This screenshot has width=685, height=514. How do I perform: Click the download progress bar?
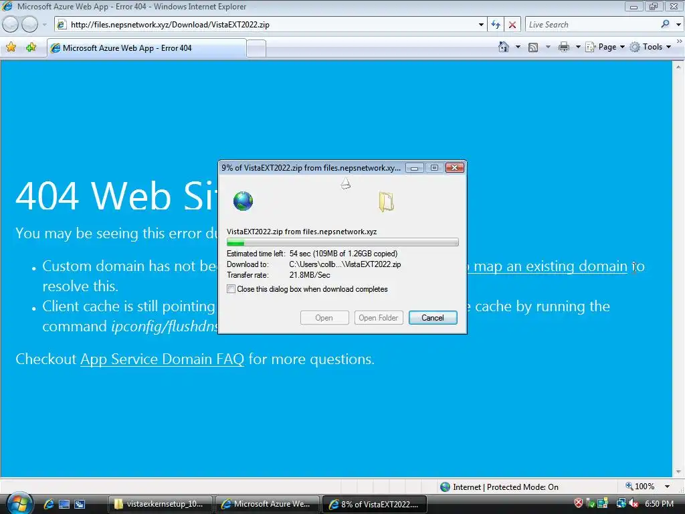[x=342, y=242]
